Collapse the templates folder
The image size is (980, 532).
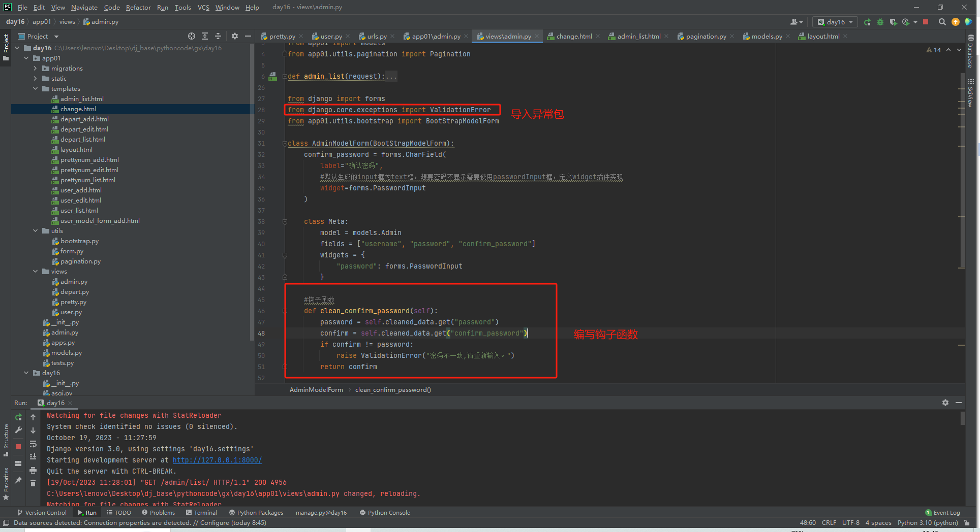pos(36,89)
